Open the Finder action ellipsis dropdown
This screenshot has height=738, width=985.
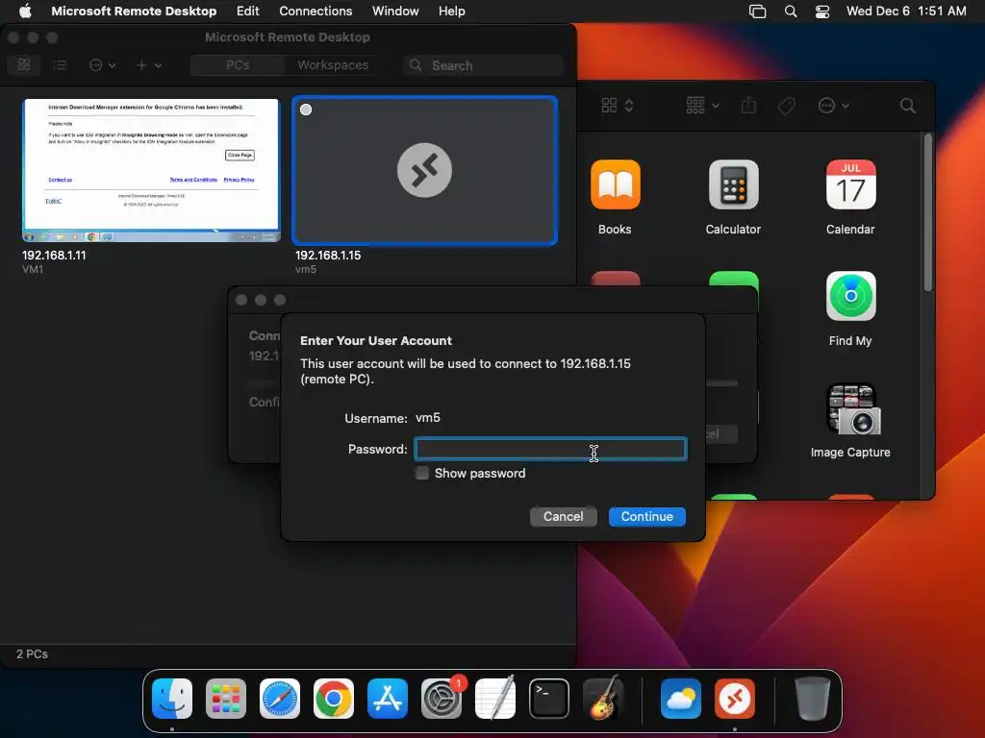(834, 106)
